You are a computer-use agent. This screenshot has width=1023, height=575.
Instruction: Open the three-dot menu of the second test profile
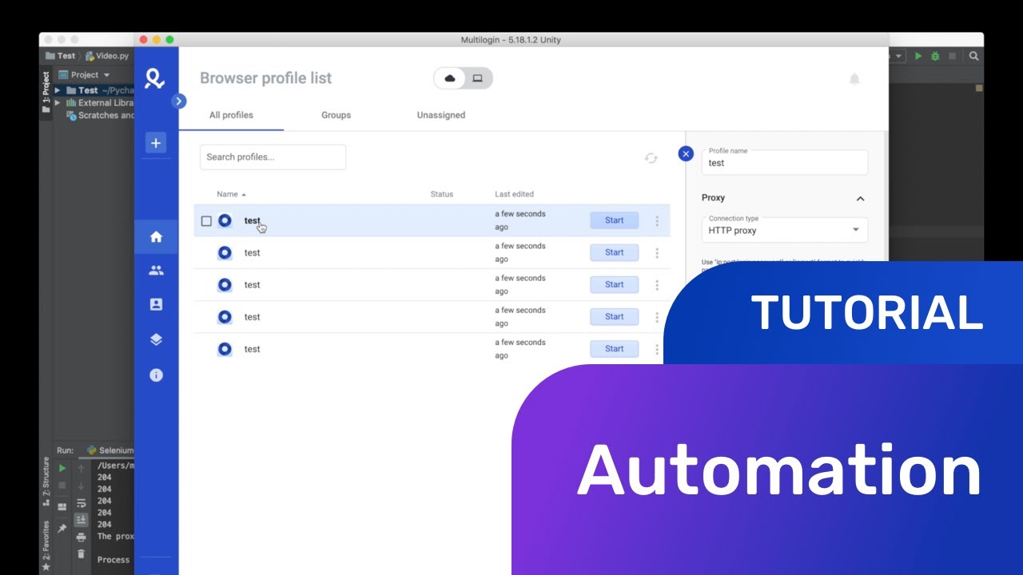click(x=657, y=253)
